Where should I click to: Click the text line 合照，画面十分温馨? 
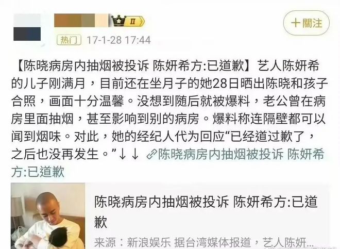pos(67,101)
